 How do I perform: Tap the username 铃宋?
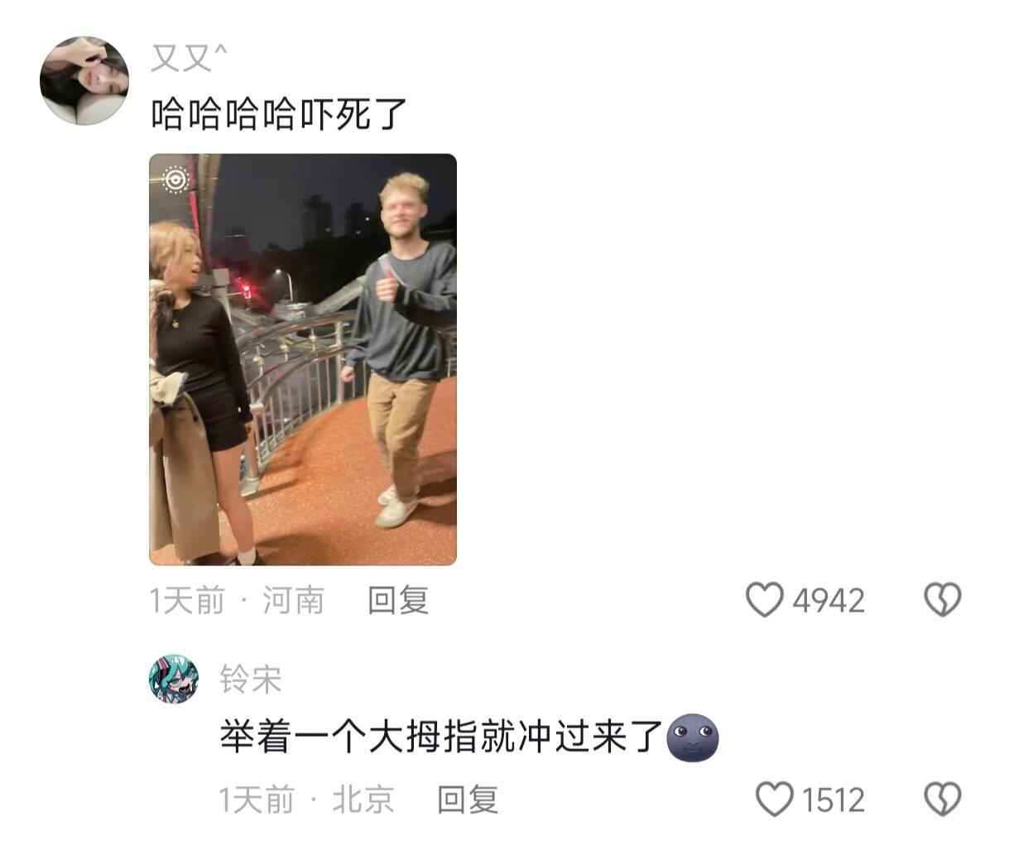tap(251, 680)
